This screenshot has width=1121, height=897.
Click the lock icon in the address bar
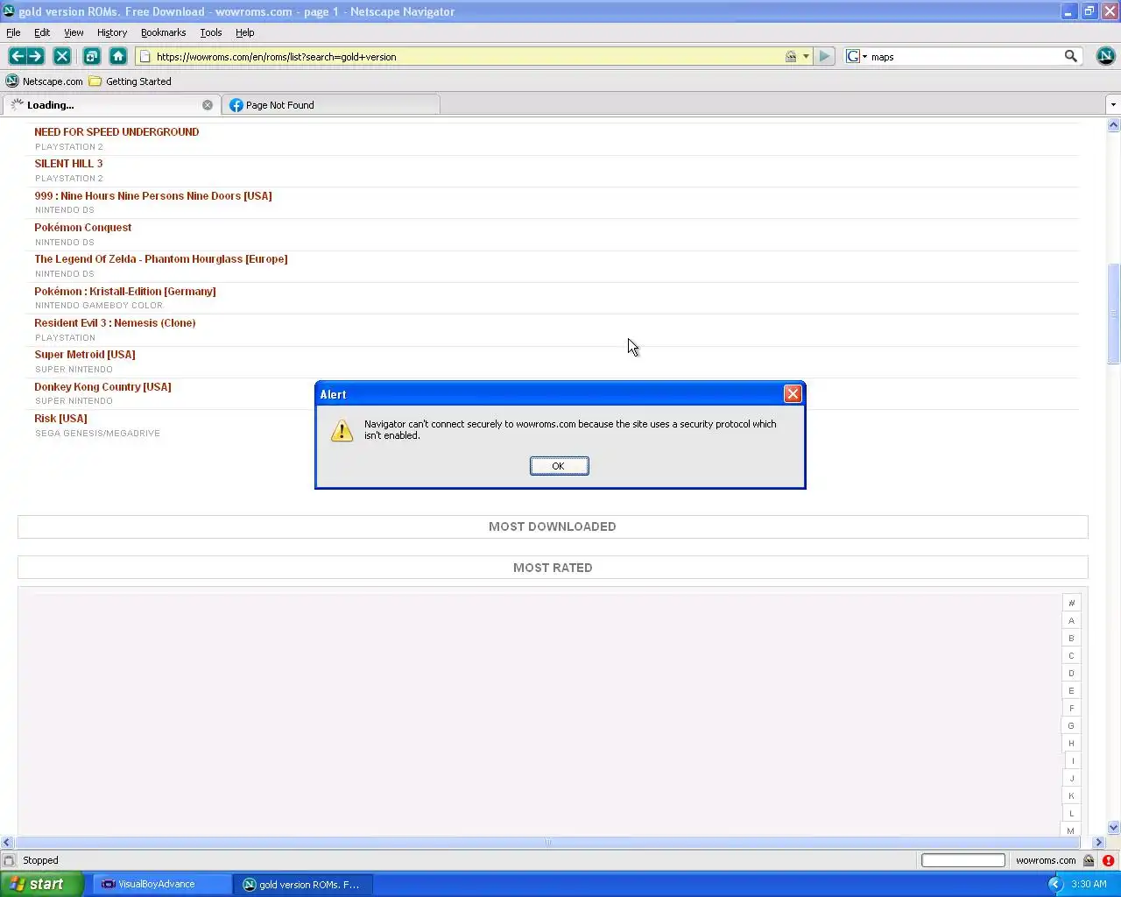(x=791, y=56)
